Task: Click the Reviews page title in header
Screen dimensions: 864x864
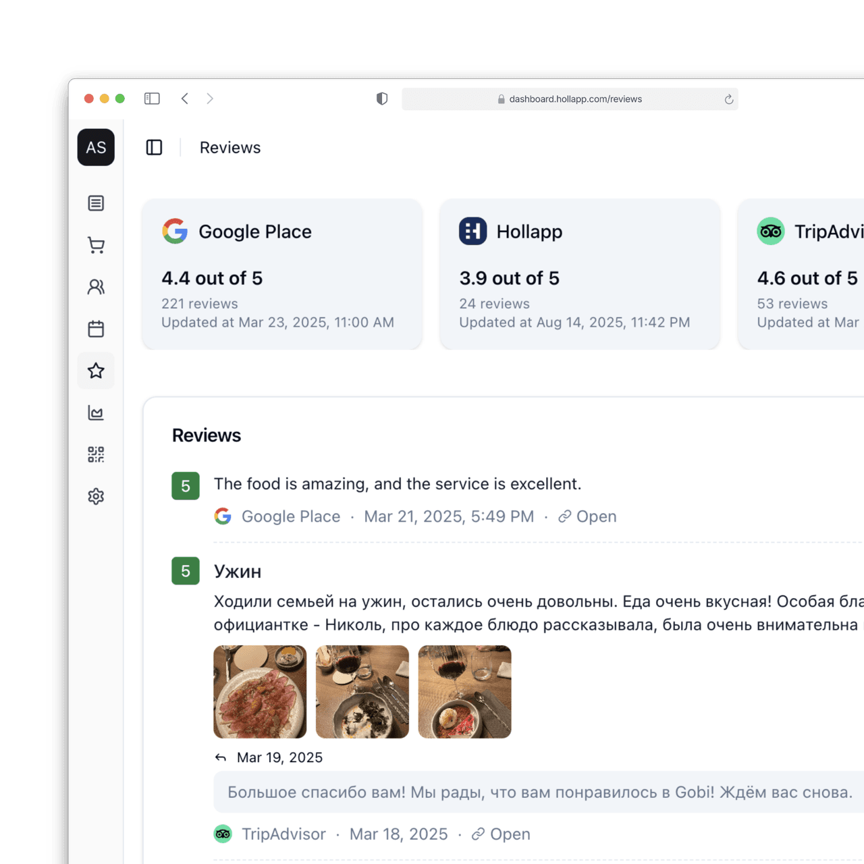Action: click(230, 148)
